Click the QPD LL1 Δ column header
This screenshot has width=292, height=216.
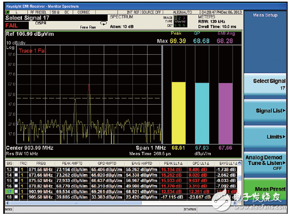[x=200, y=163]
